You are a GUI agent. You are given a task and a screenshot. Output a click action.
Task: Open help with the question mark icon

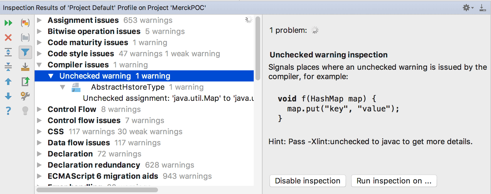8,111
